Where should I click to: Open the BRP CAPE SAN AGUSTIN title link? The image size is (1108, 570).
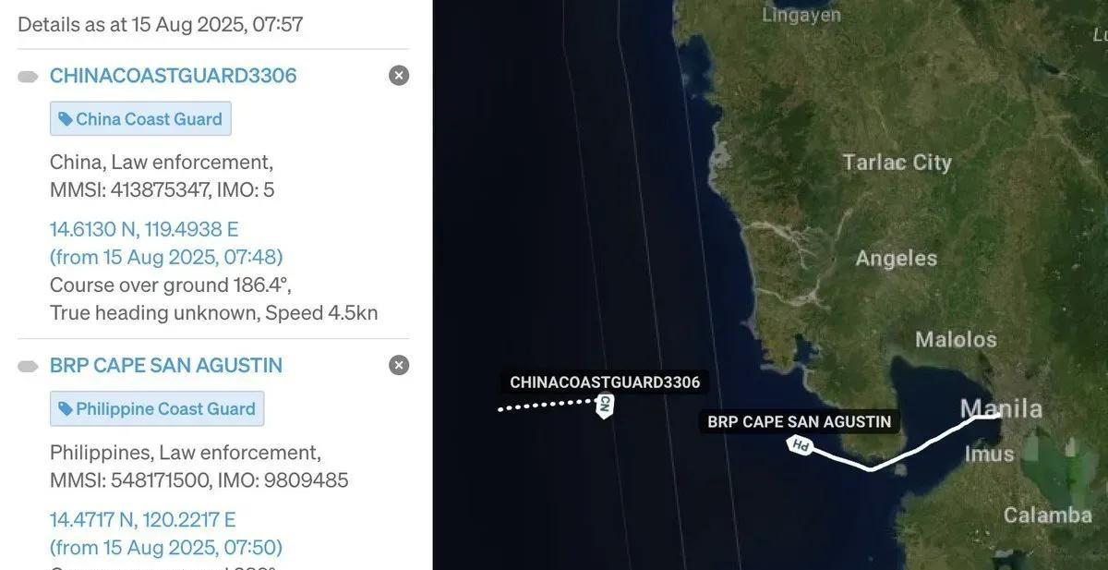pyautogui.click(x=166, y=366)
